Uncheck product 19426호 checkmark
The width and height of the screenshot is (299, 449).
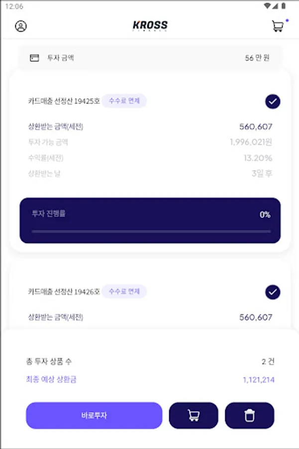click(273, 292)
